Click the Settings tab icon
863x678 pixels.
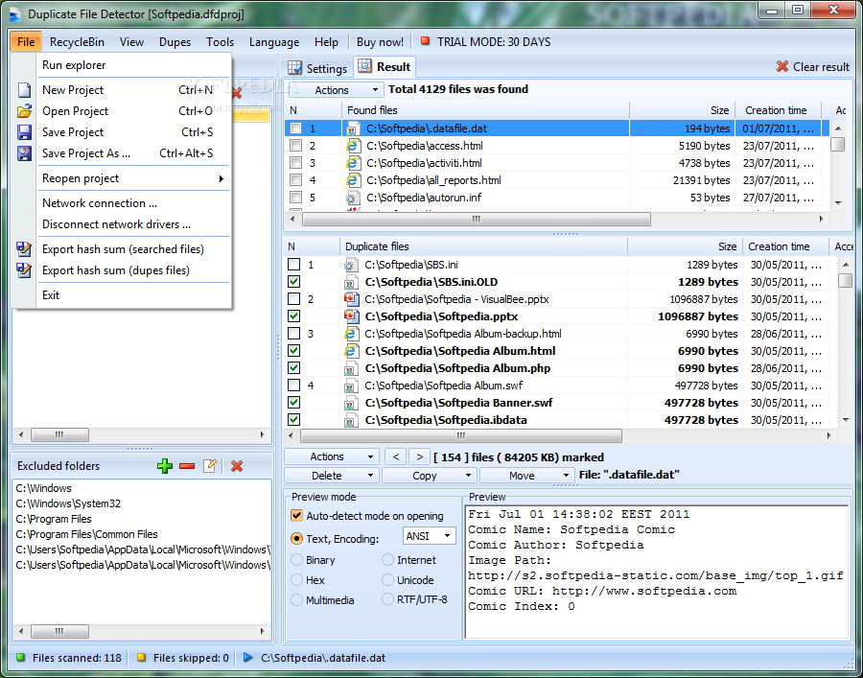(x=295, y=68)
